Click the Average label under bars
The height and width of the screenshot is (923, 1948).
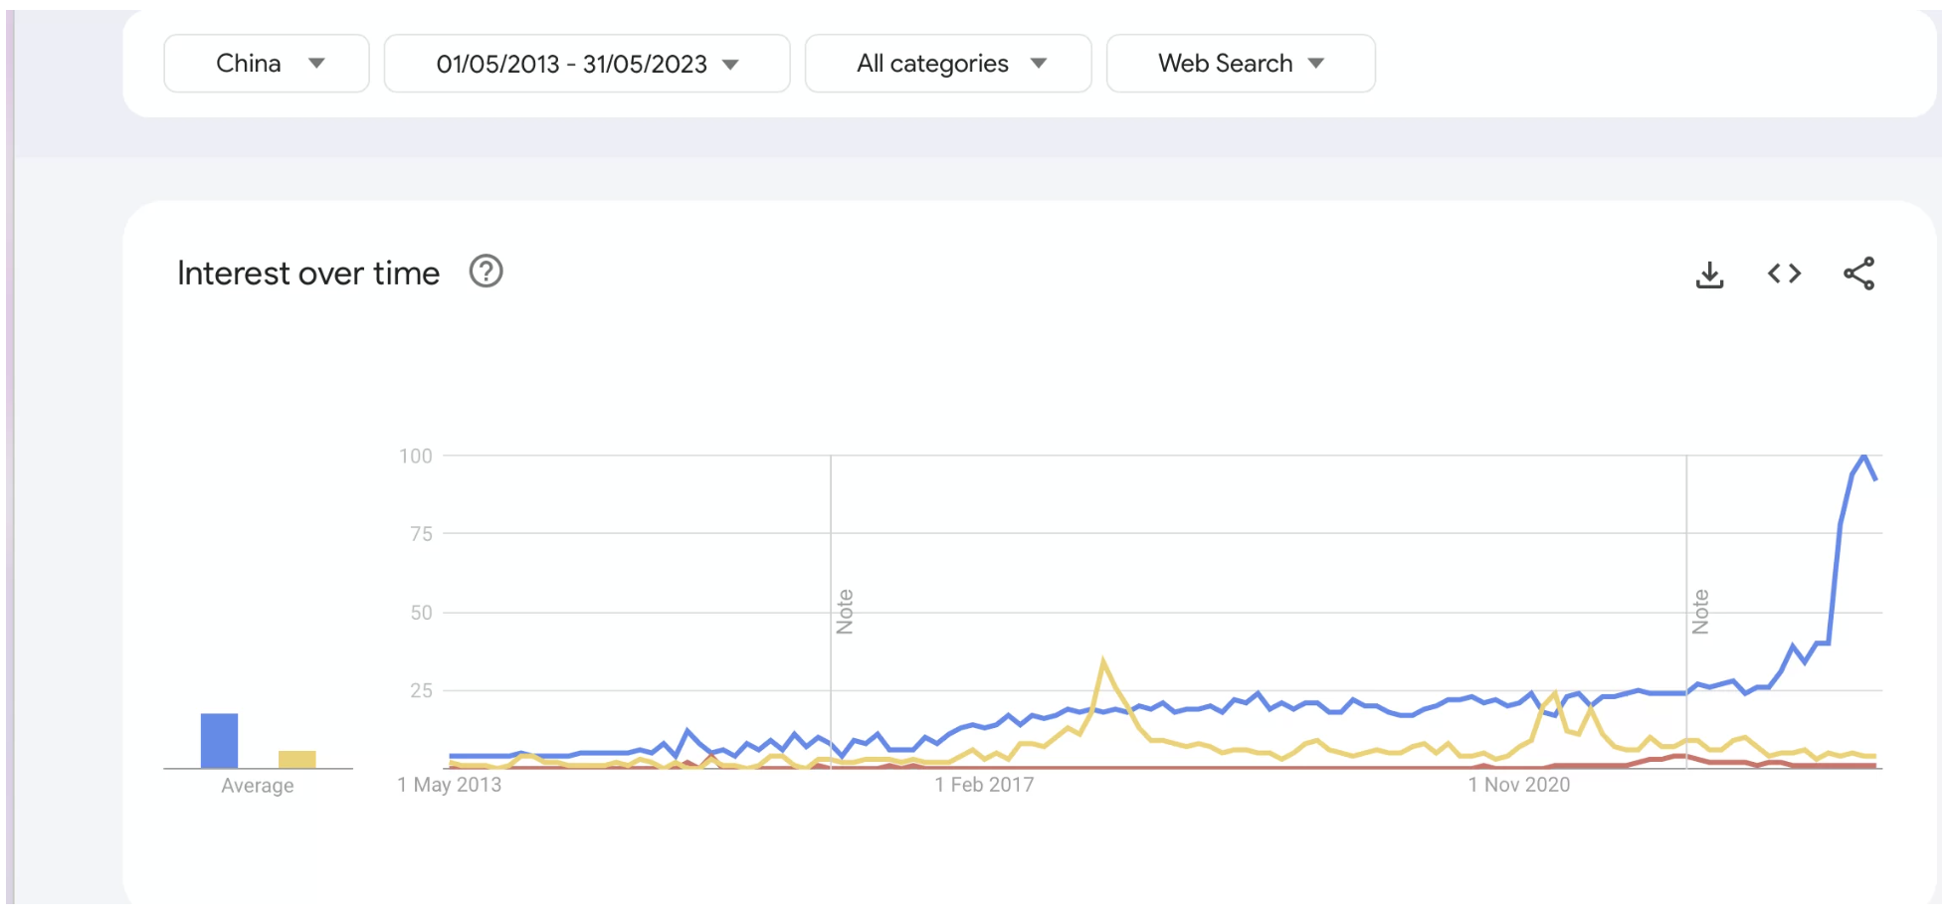coord(258,786)
